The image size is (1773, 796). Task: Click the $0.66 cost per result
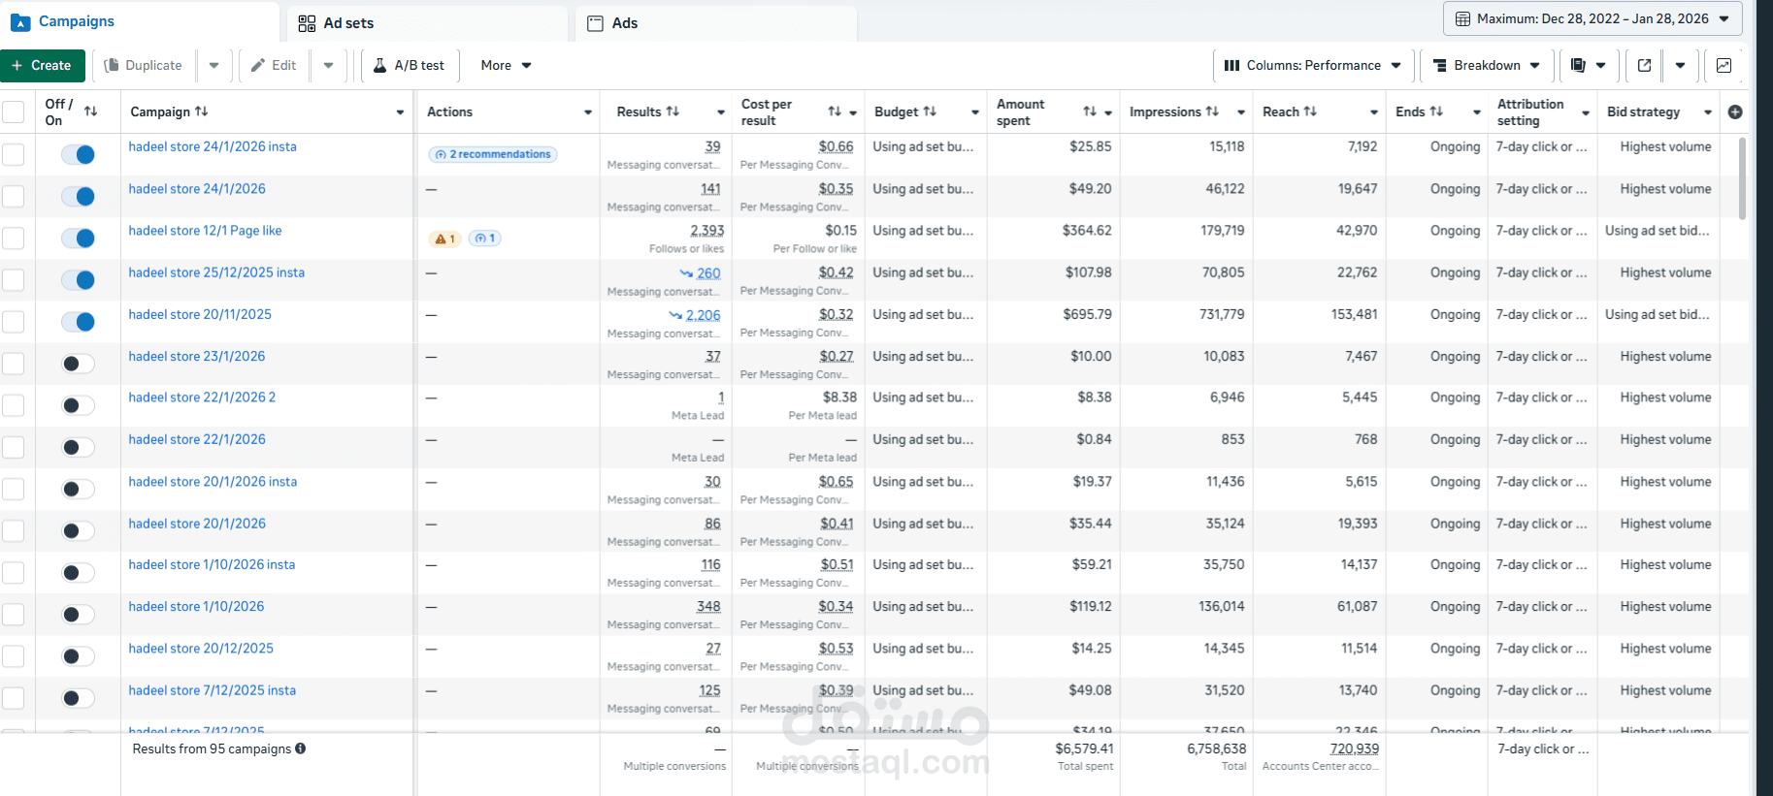pyautogui.click(x=836, y=146)
